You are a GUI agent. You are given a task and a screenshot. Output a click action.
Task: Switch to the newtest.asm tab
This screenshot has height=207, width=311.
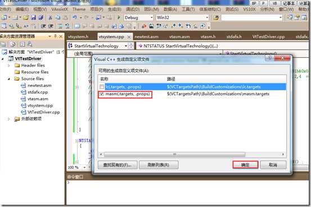tap(146, 36)
